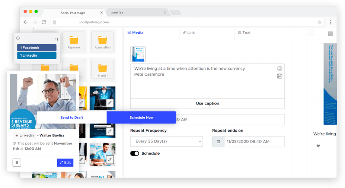345x188 pixels.
Task: Open calendar icon for repeat end date
Action: tap(218, 141)
